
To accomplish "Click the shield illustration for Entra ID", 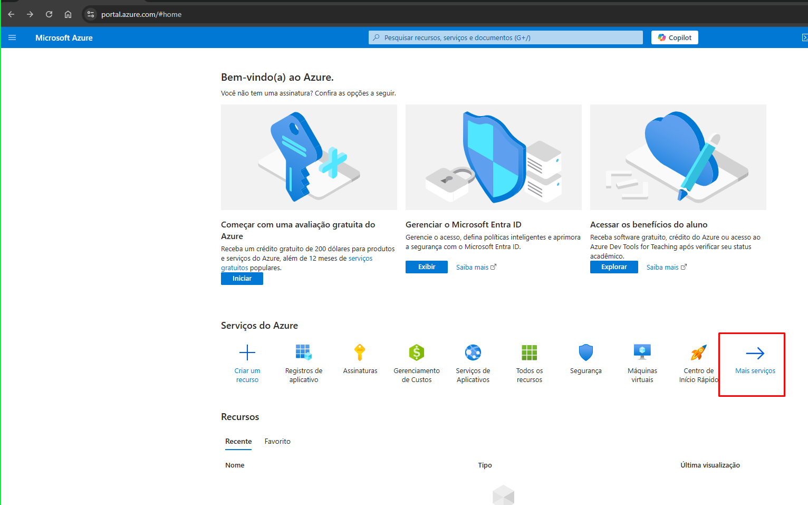I will [x=494, y=157].
